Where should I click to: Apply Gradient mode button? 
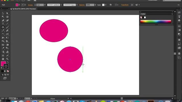pyautogui.click(x=5, y=71)
